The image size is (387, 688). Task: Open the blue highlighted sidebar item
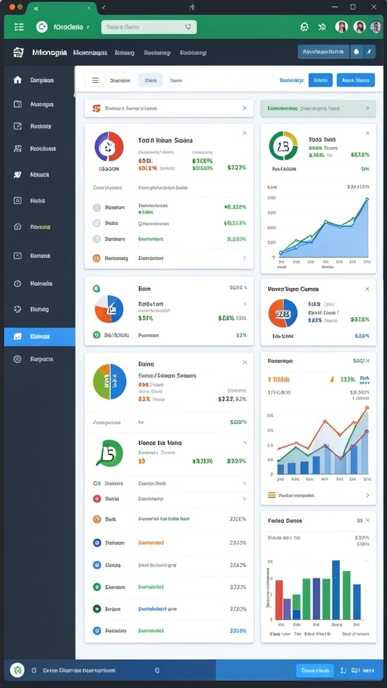[x=40, y=337]
